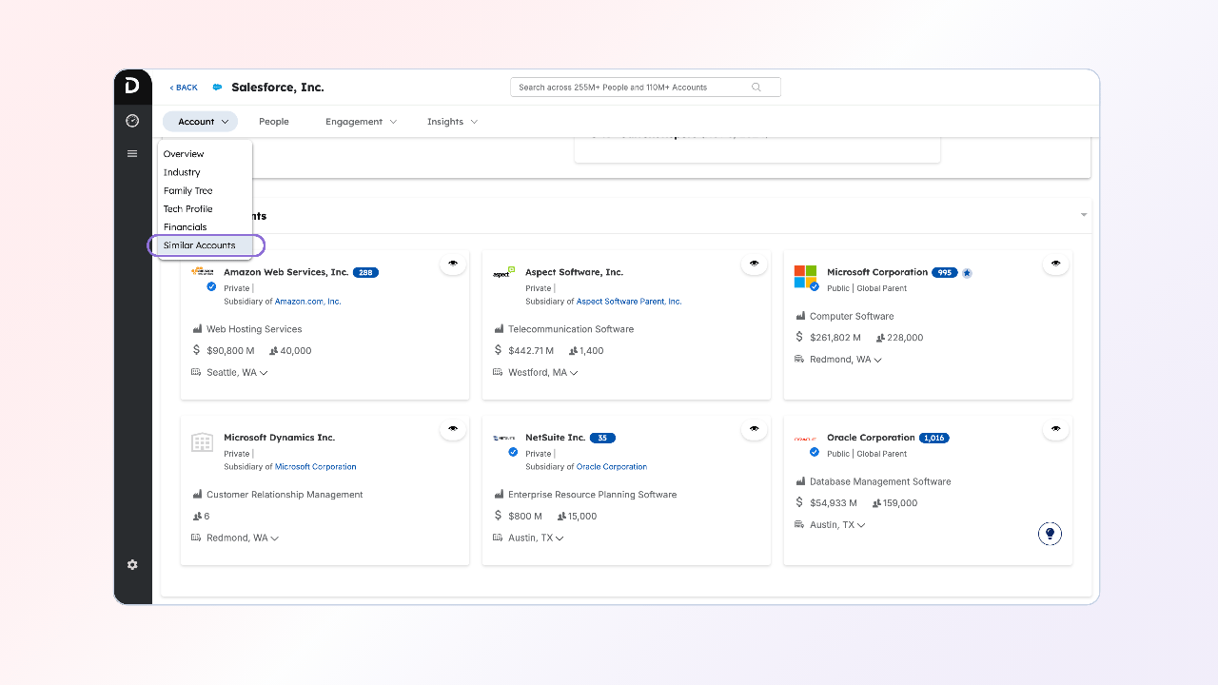1218x685 pixels.
Task: Toggle eye icon on Oracle Corporation card
Action: [1055, 429]
